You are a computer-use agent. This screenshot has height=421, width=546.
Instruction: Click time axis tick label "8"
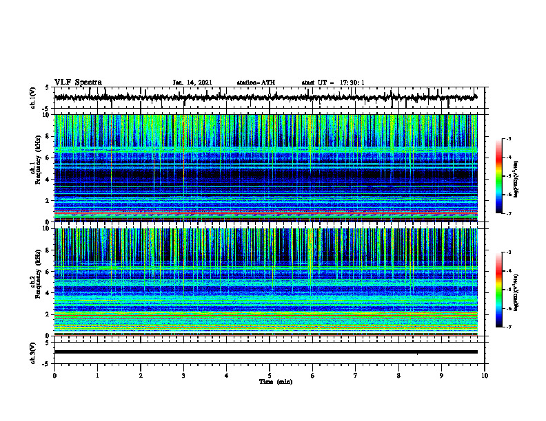[x=398, y=376]
